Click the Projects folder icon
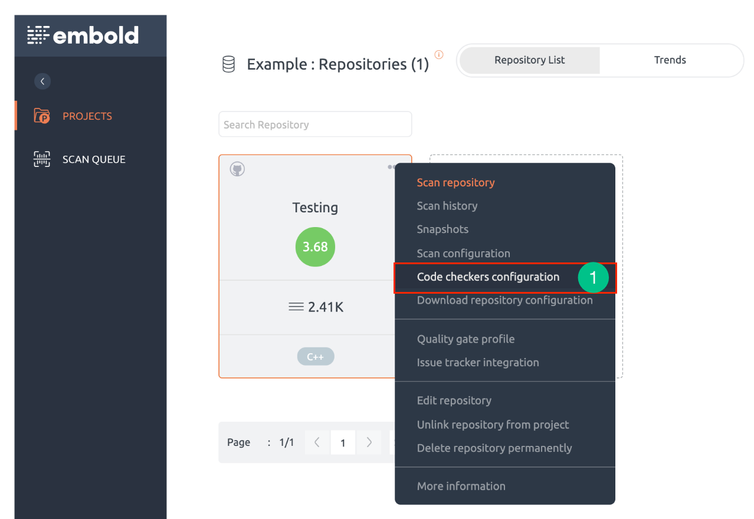The image size is (754, 519). click(x=42, y=116)
